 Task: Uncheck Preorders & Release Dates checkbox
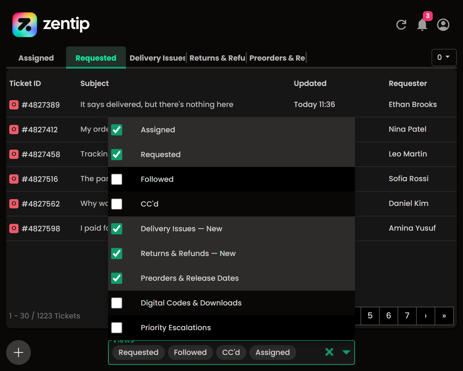tap(117, 278)
